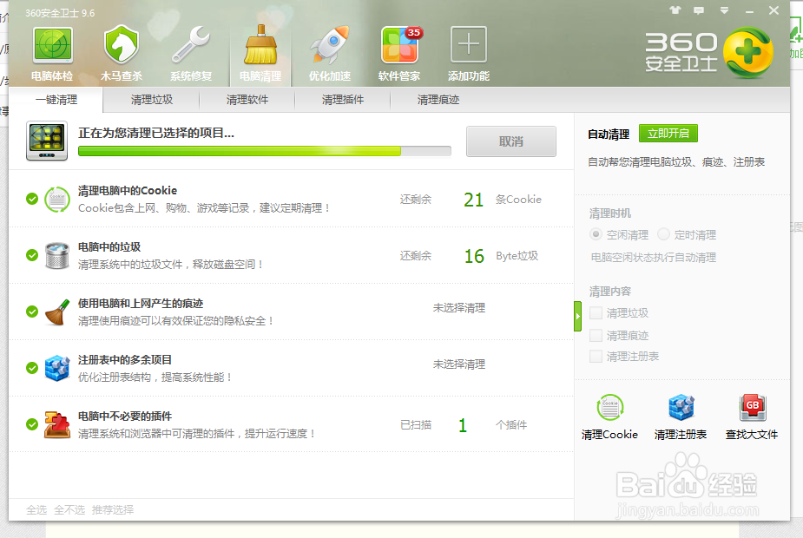
Task: Open 电脑体检 computer checkup icon
Action: (x=52, y=45)
